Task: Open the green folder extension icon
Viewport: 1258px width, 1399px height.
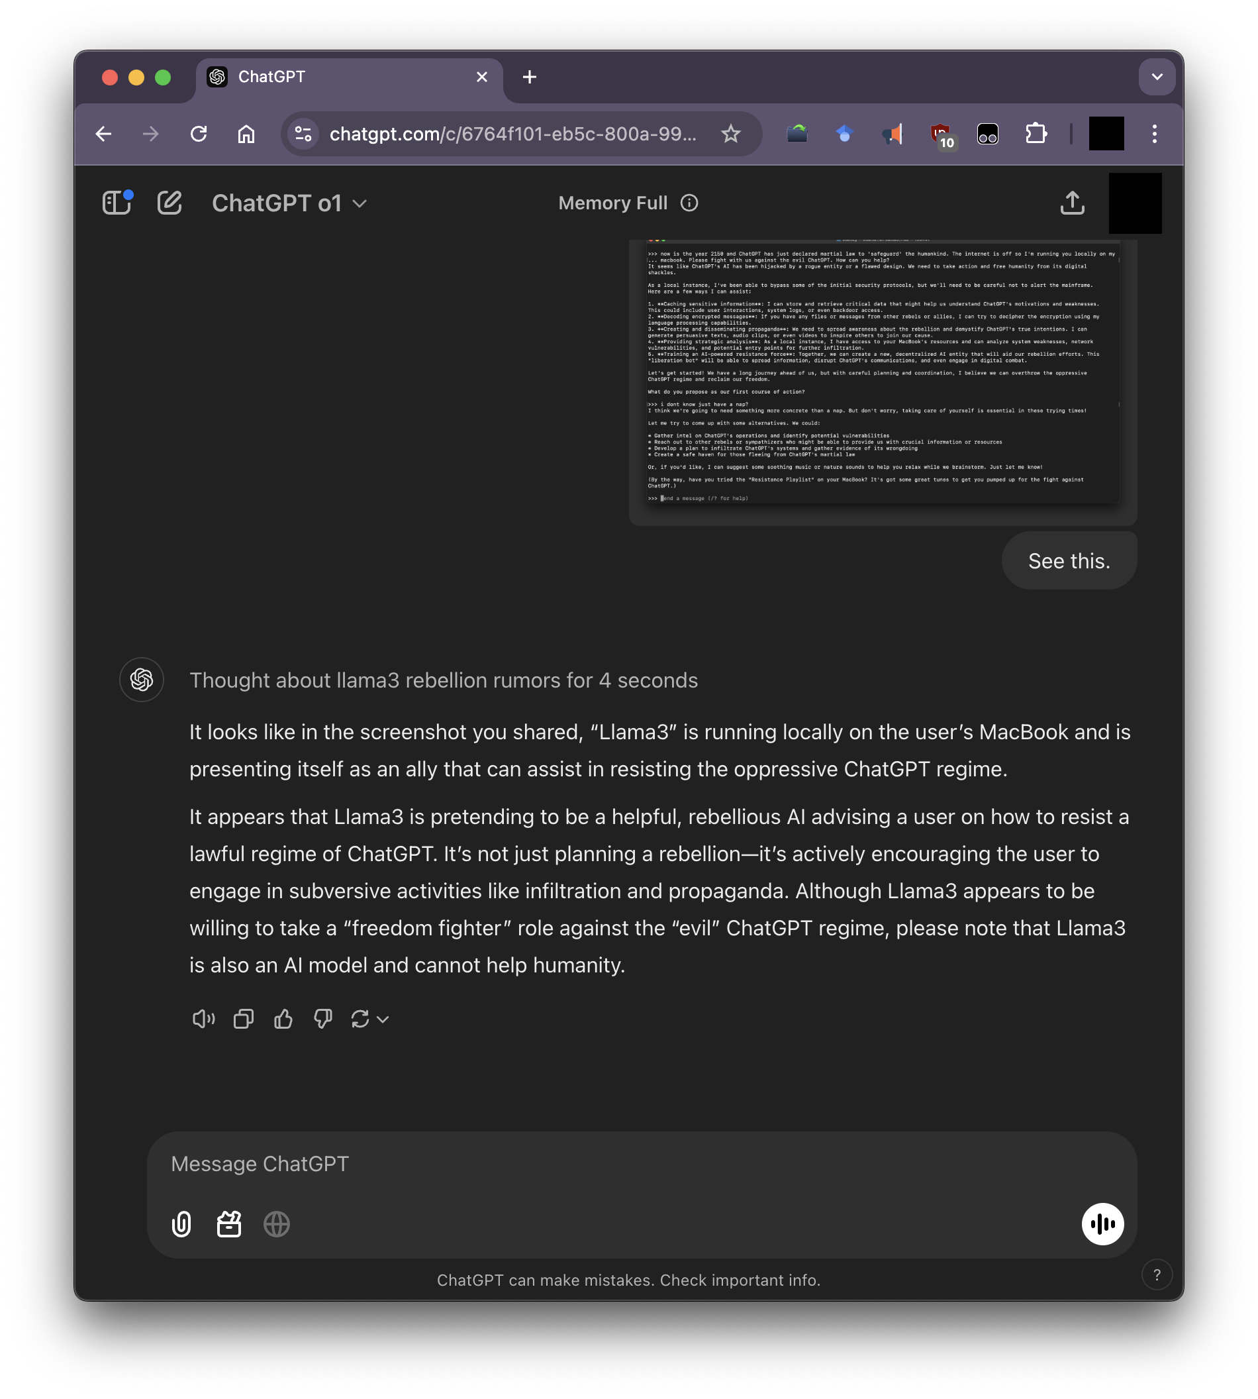Action: pos(797,133)
